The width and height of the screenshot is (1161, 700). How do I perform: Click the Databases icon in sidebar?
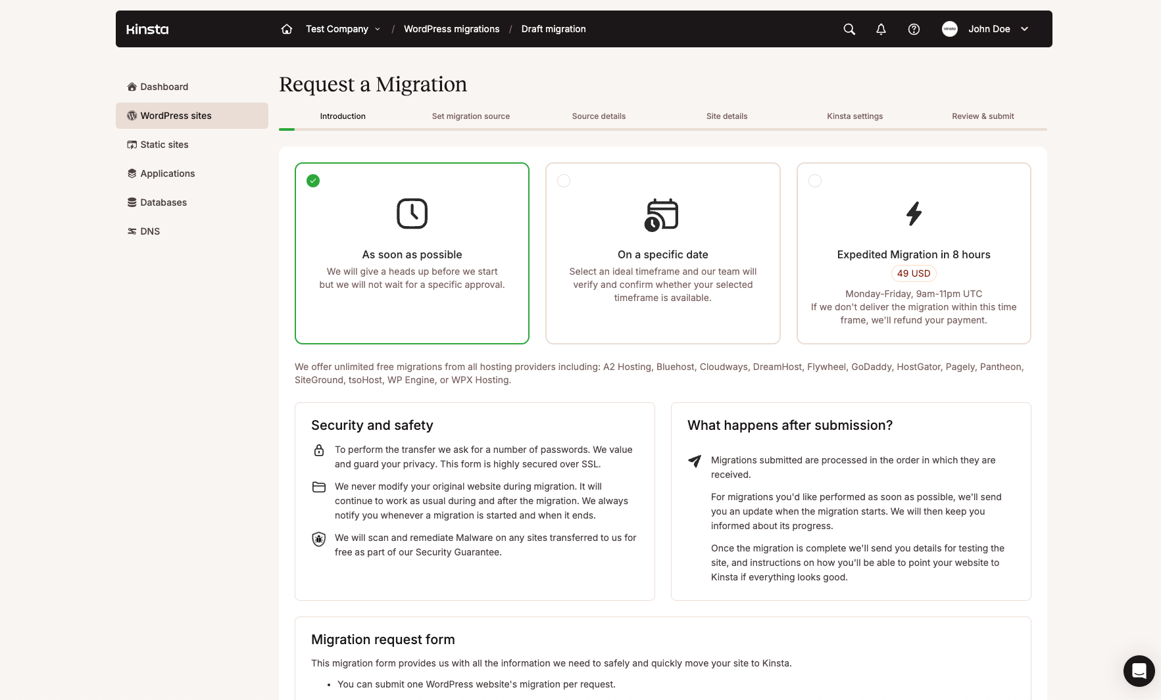click(x=132, y=202)
